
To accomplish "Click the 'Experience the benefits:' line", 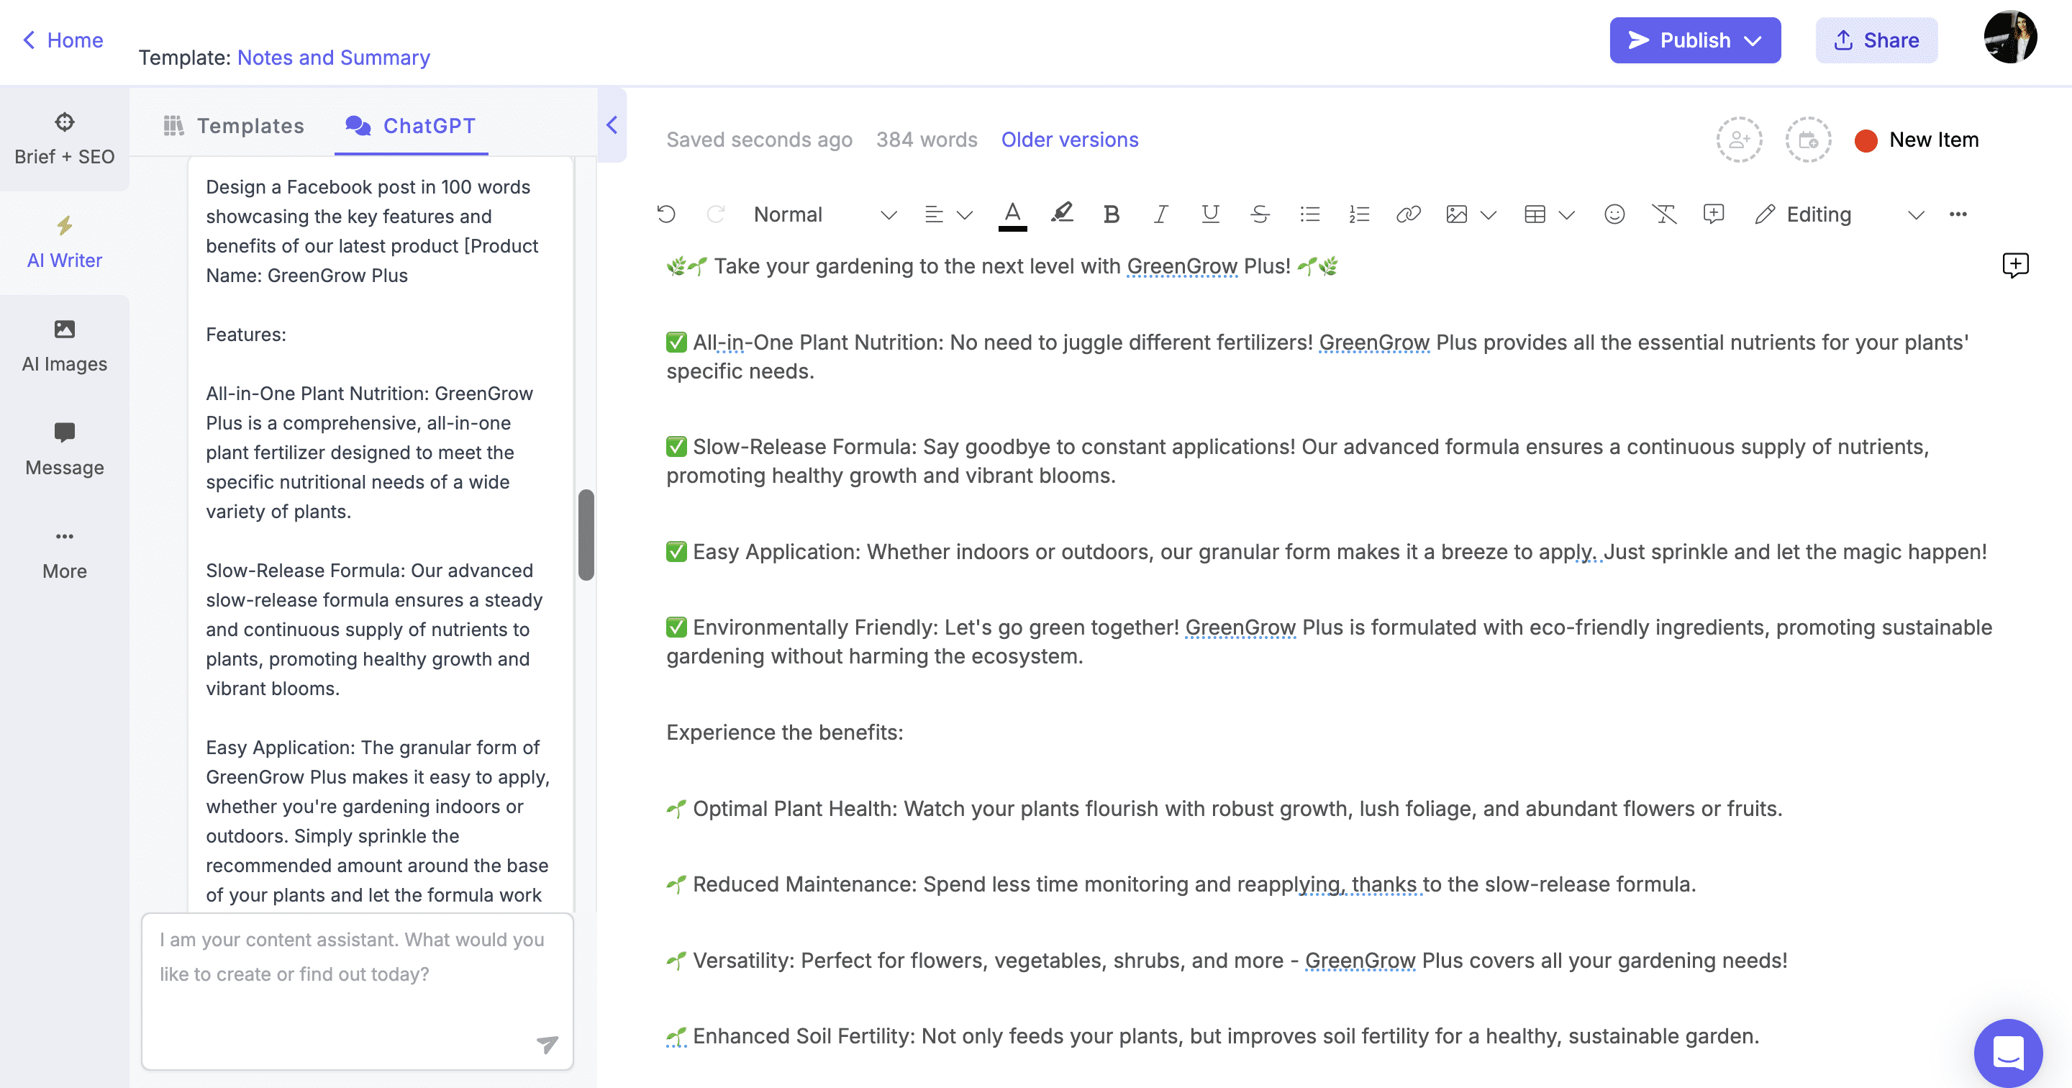I will tap(784, 733).
